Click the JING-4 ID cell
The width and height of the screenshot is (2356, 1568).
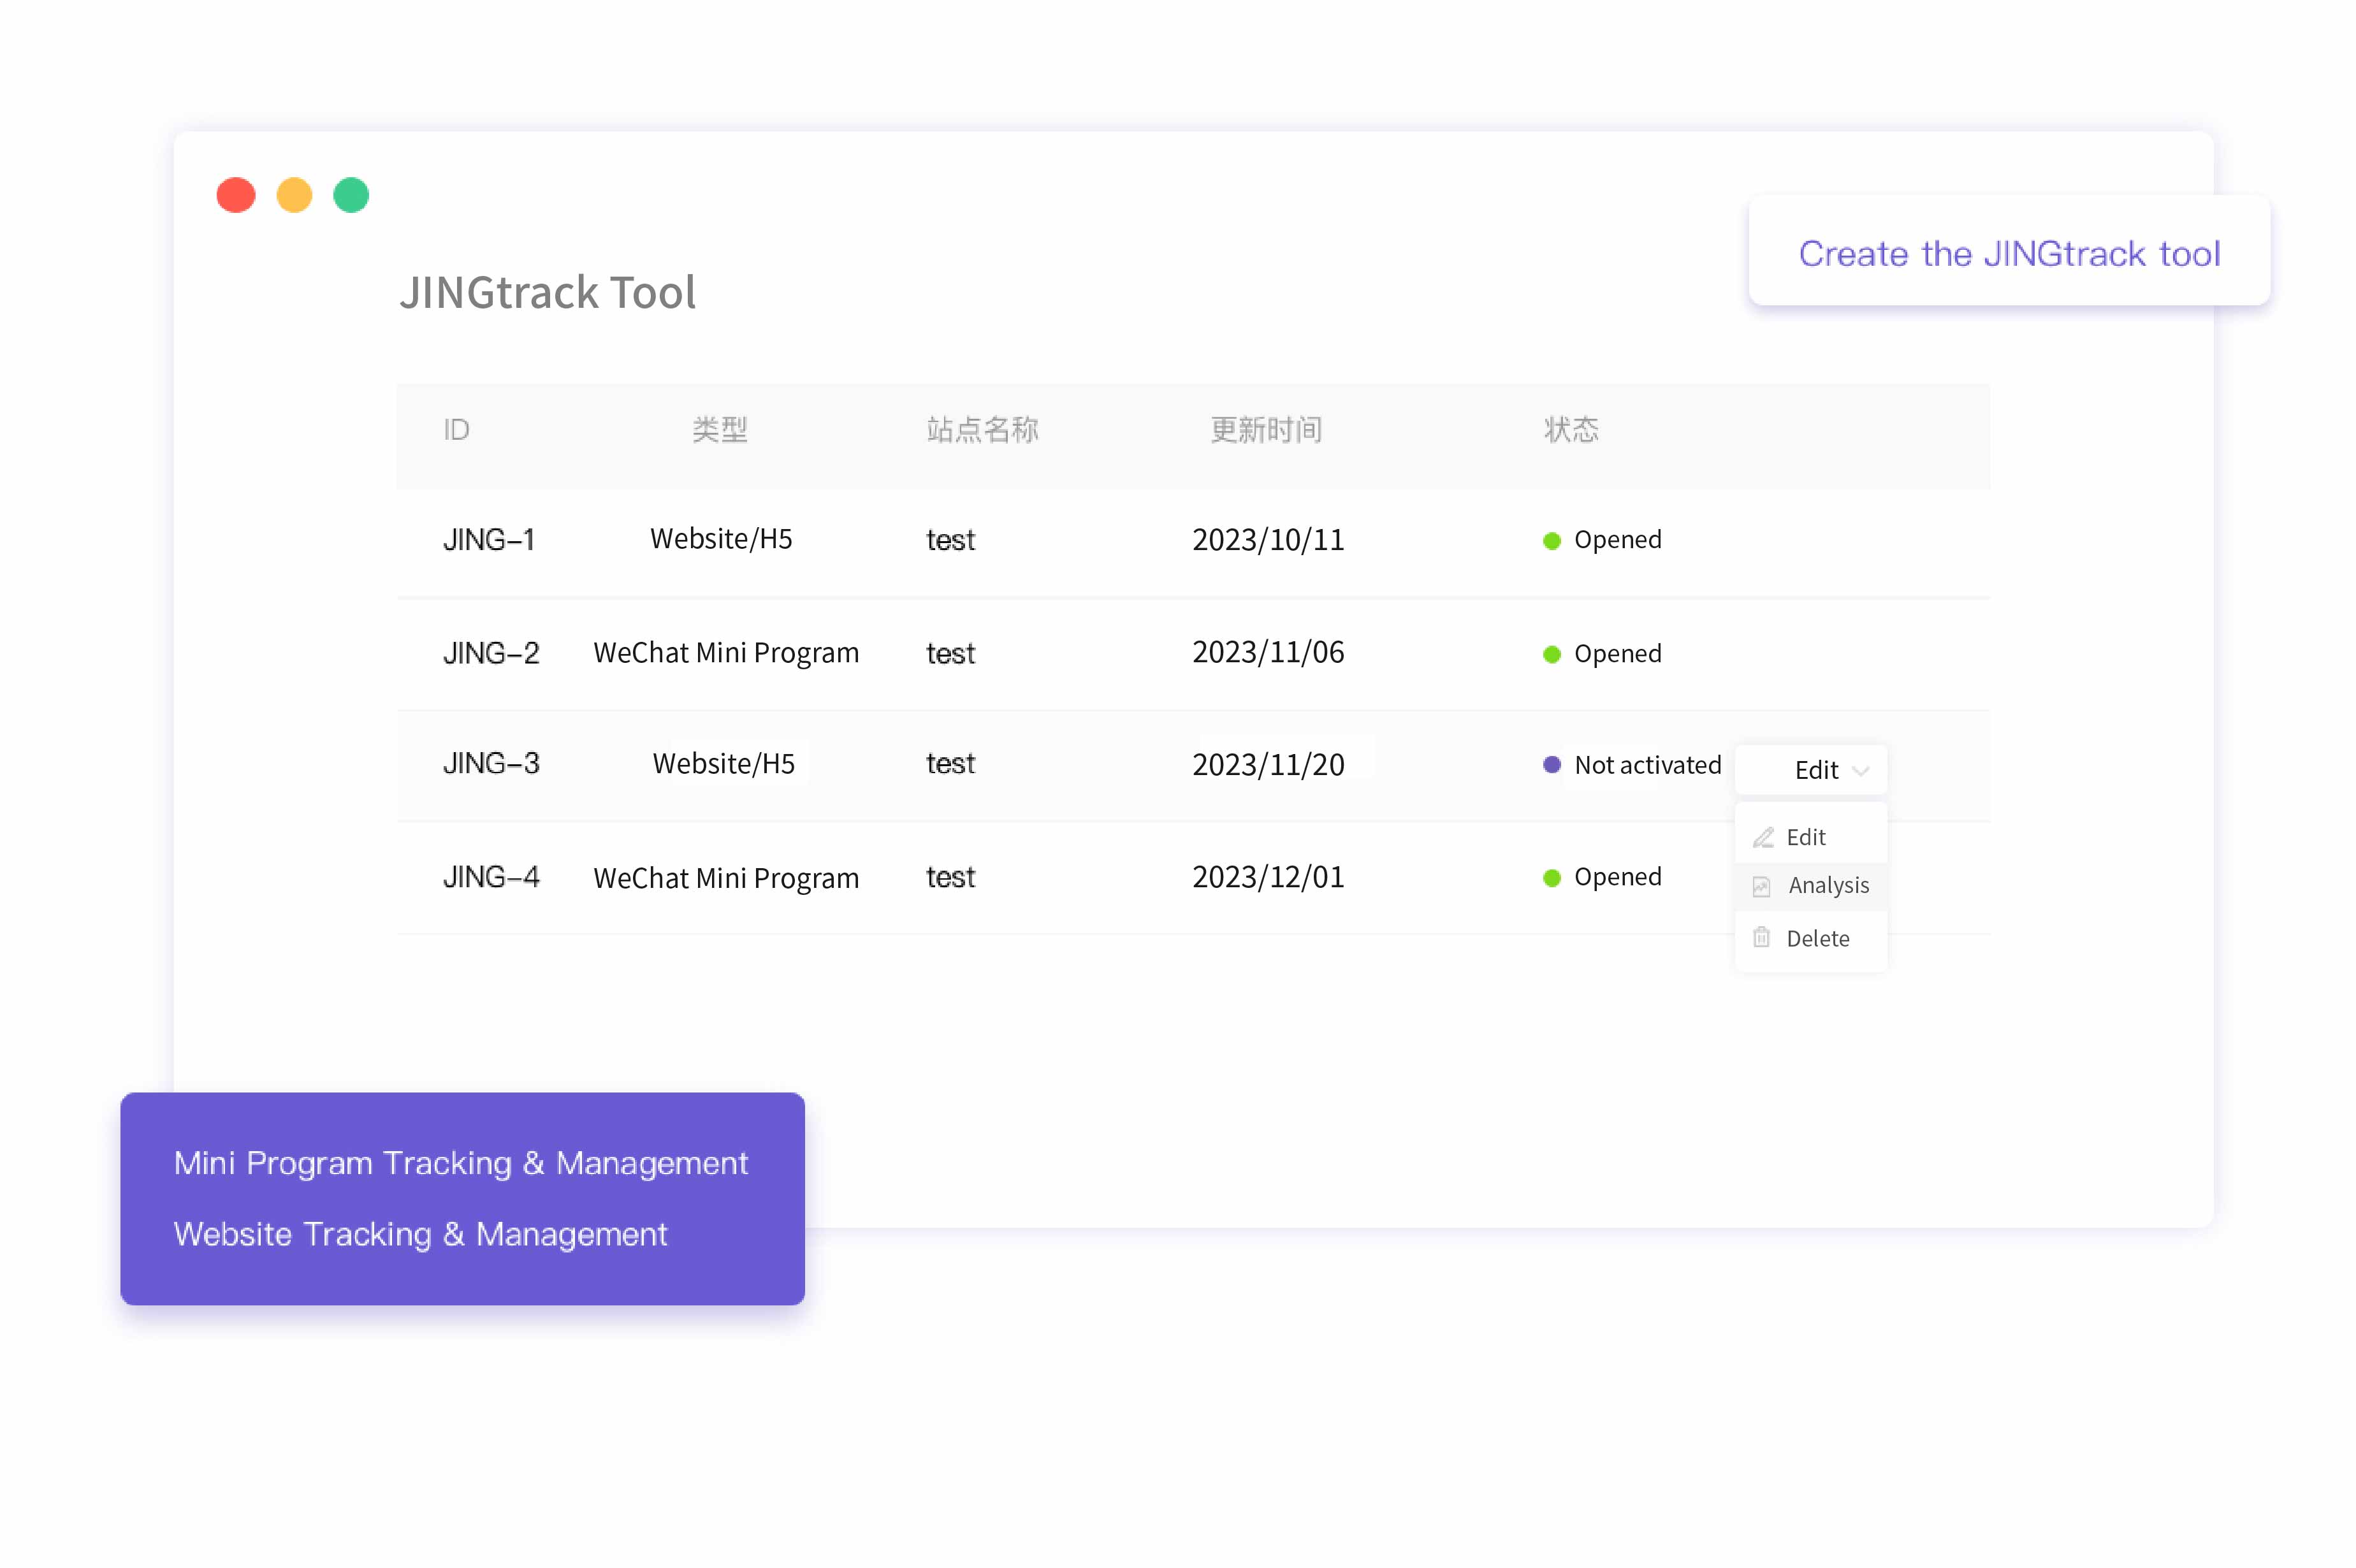(x=491, y=877)
